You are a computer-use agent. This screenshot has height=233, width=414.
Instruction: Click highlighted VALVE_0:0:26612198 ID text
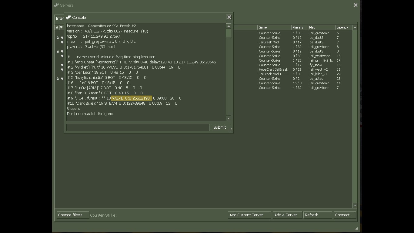pyautogui.click(x=131, y=98)
